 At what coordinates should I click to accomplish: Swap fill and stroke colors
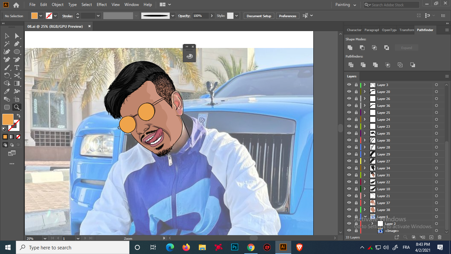click(18, 116)
